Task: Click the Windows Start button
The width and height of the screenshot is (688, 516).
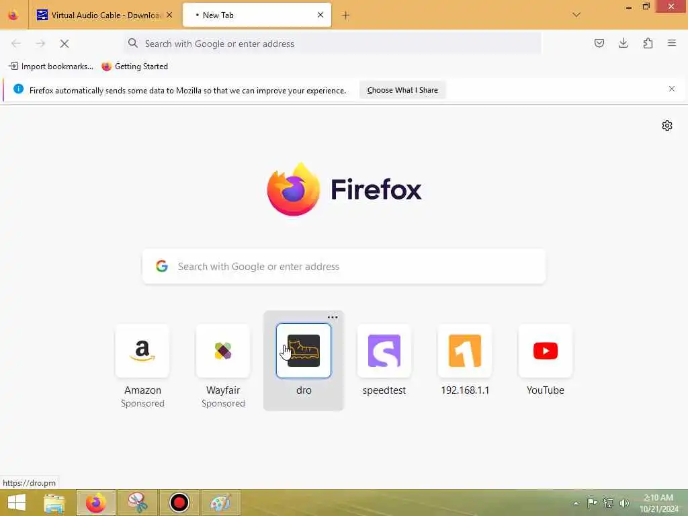Action: pyautogui.click(x=17, y=503)
